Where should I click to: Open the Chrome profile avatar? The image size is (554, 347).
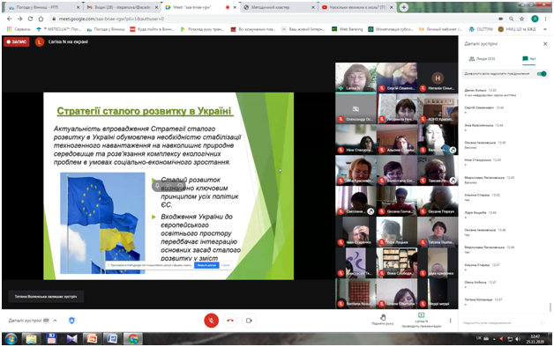click(x=535, y=18)
